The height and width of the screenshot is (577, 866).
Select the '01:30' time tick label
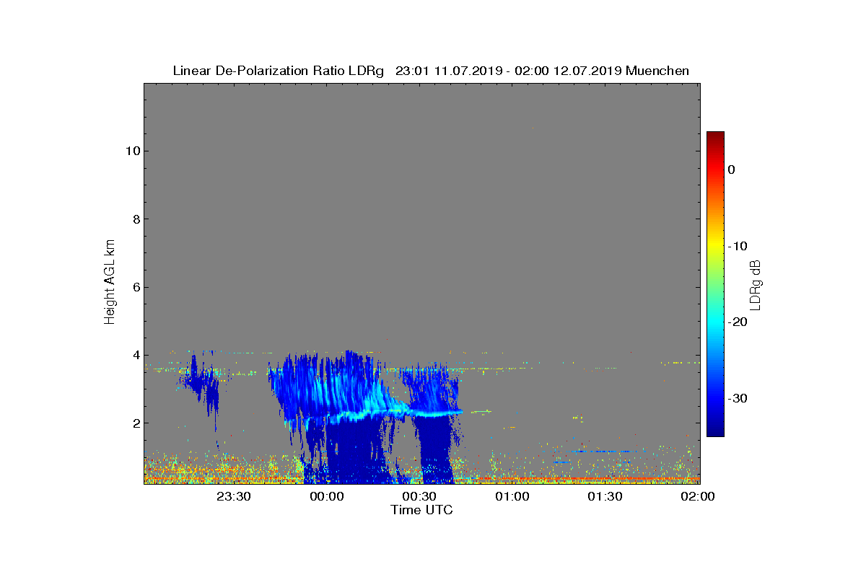pos(605,497)
